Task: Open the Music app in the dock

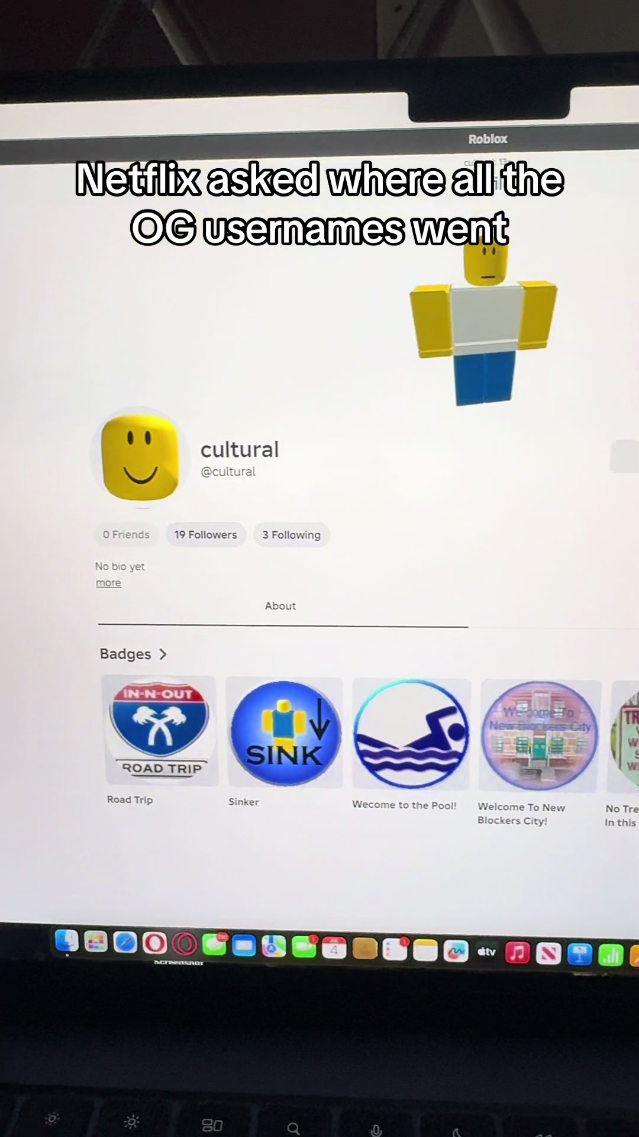Action: [517, 953]
